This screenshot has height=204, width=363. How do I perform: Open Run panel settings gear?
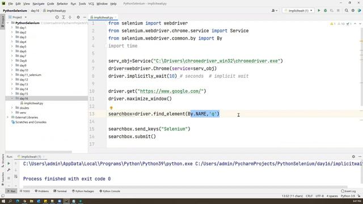tap(353, 156)
